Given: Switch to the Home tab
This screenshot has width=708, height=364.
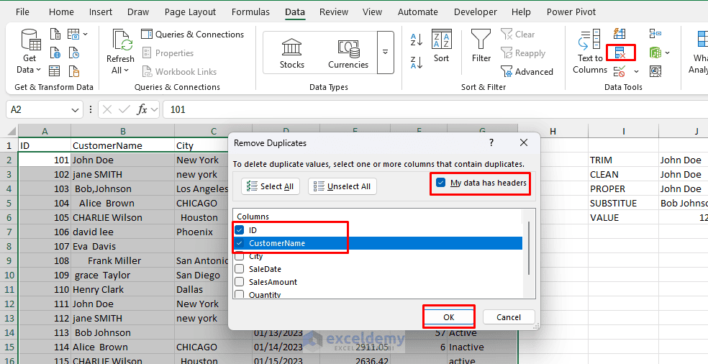Looking at the screenshot, I should [61, 12].
